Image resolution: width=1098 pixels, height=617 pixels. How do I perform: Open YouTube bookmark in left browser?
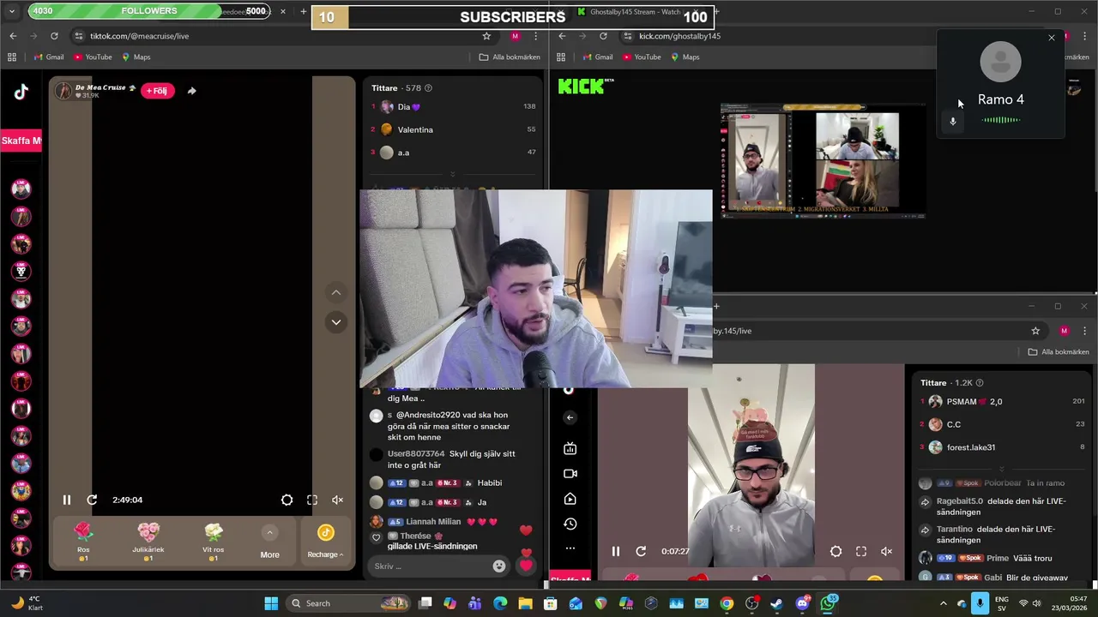click(x=93, y=57)
